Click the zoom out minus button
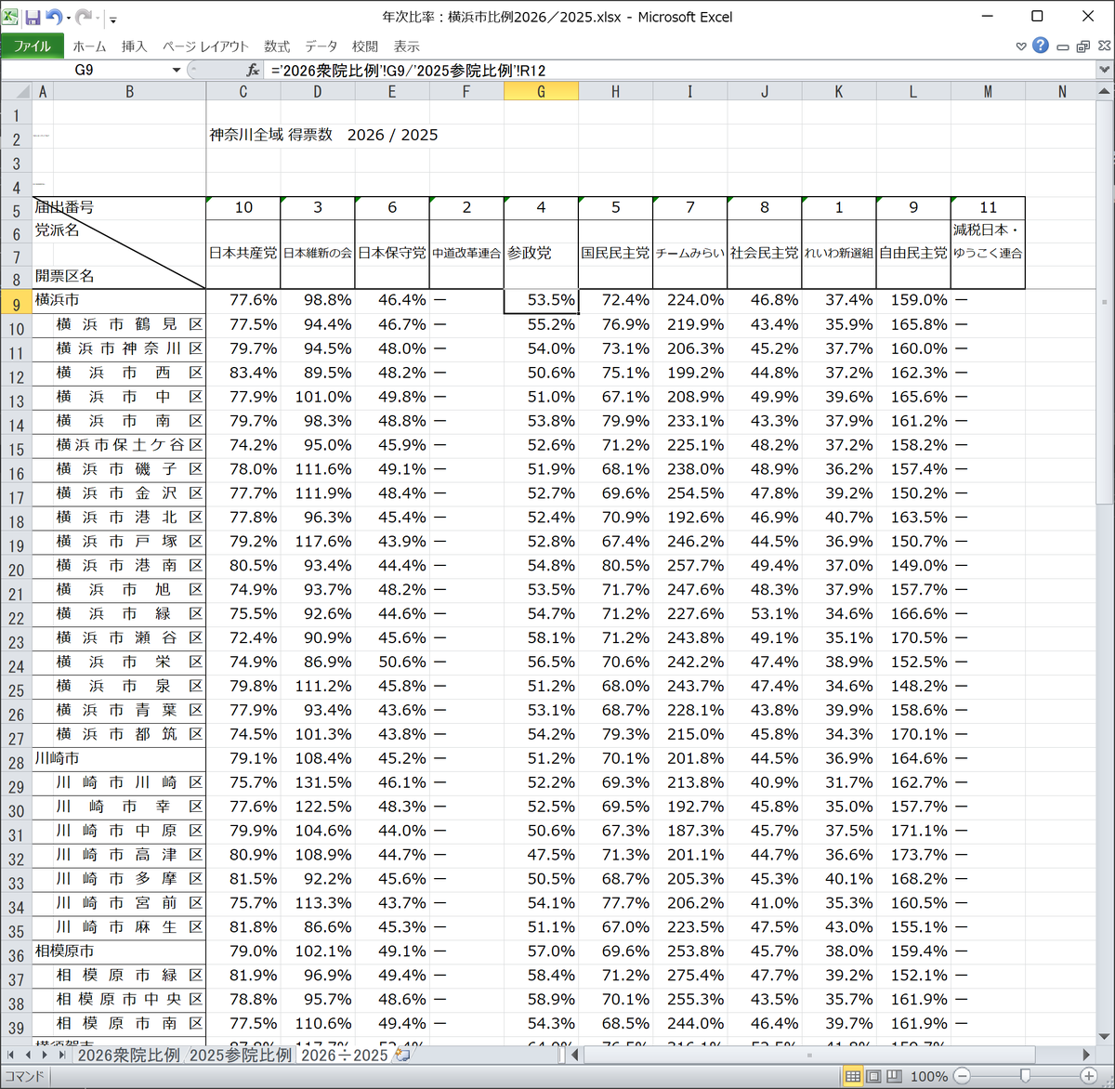This screenshot has height=1089, width=1115. point(963,1076)
